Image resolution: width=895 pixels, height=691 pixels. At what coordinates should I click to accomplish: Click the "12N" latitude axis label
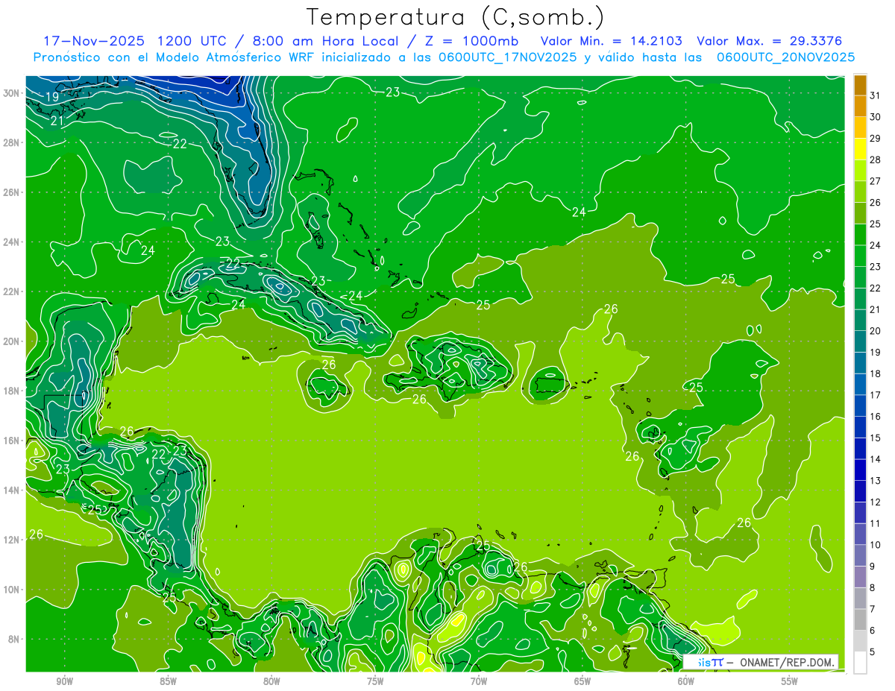(12, 540)
